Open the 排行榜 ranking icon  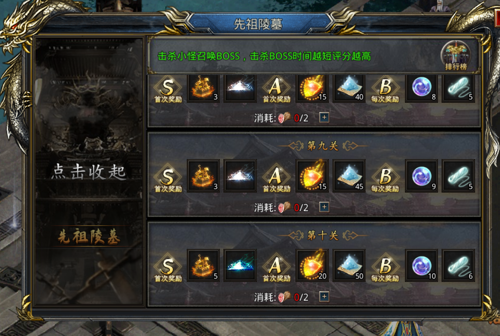[455, 55]
